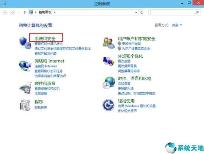Click the Ease of Access icon

(x=109, y=105)
